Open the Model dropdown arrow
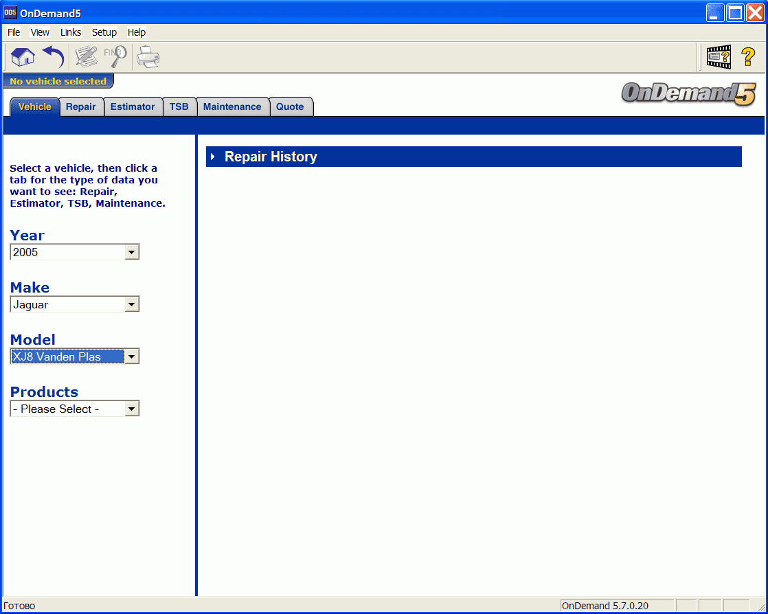The height and width of the screenshot is (614, 768). (131, 356)
